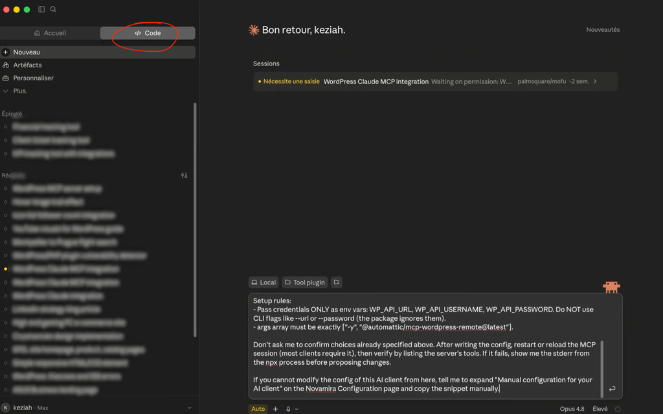Viewport: 663px width, 414px height.
Task: Open the Opus 4.8 model selector
Action: click(572, 409)
